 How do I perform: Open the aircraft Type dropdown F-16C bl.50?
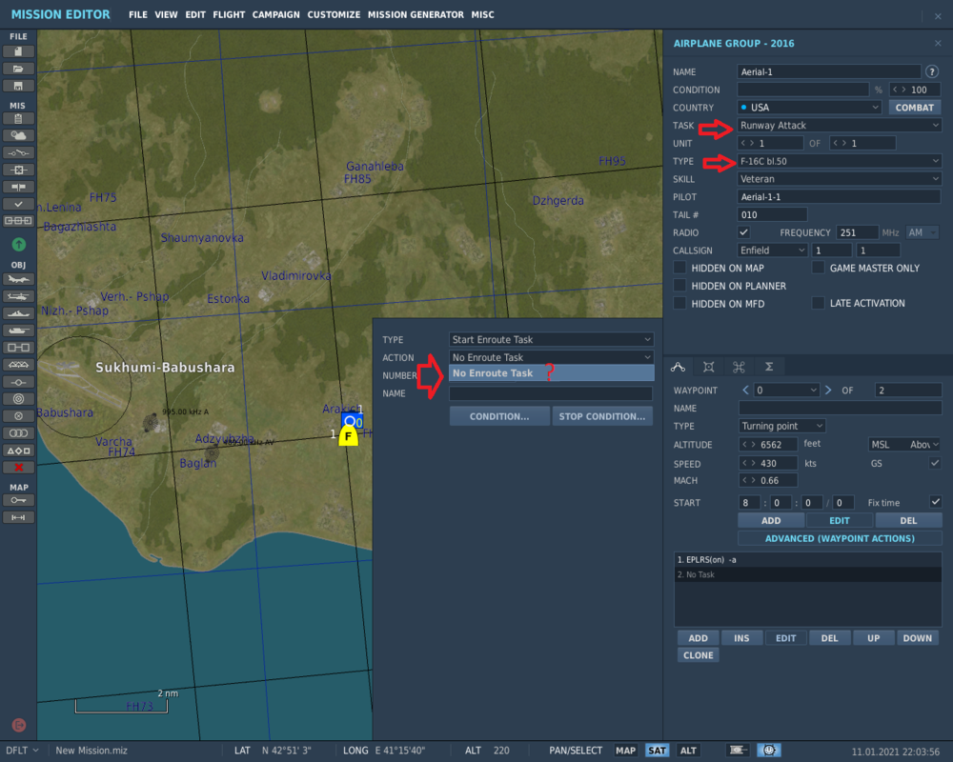pyautogui.click(x=839, y=161)
